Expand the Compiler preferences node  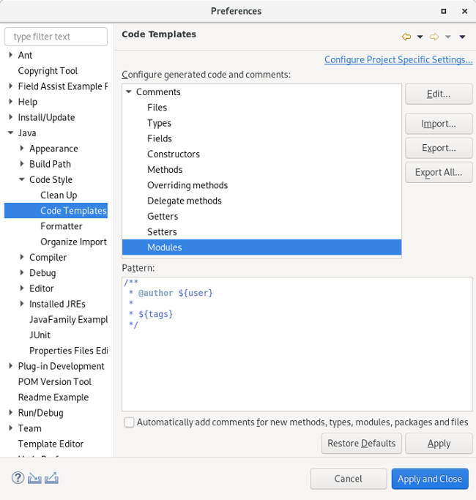[x=22, y=258]
